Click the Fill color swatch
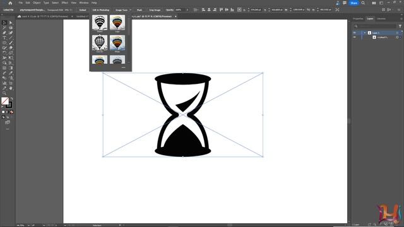The width and height of the screenshot is (404, 227). pos(5,101)
